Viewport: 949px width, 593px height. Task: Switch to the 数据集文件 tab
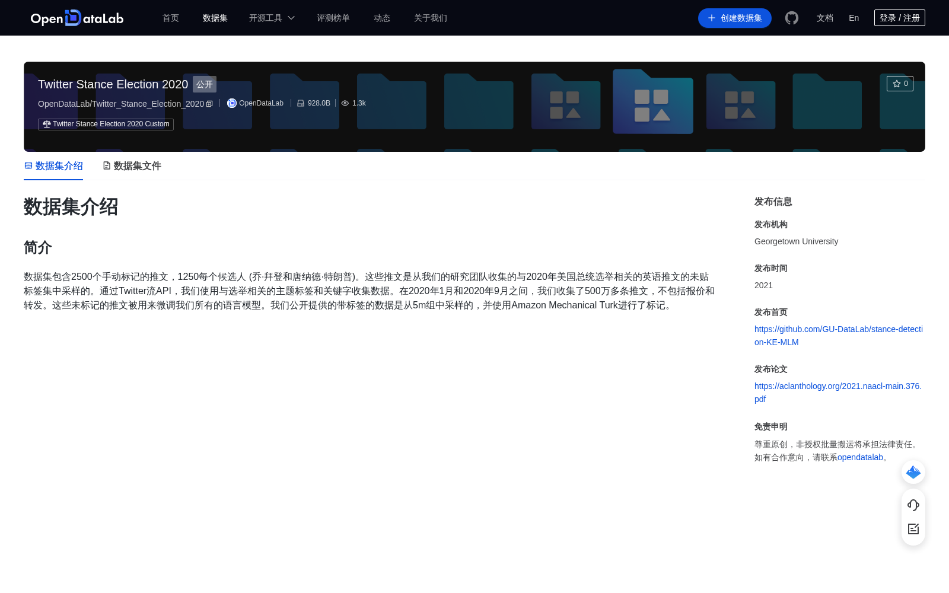(x=132, y=166)
